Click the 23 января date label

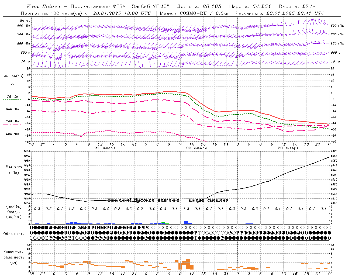pos(288,148)
